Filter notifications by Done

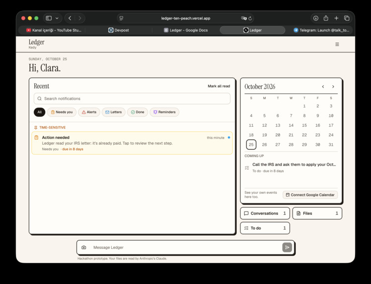(x=137, y=112)
